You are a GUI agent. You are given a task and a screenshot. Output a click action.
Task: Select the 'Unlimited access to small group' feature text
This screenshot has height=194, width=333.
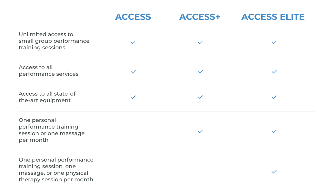pos(54,41)
